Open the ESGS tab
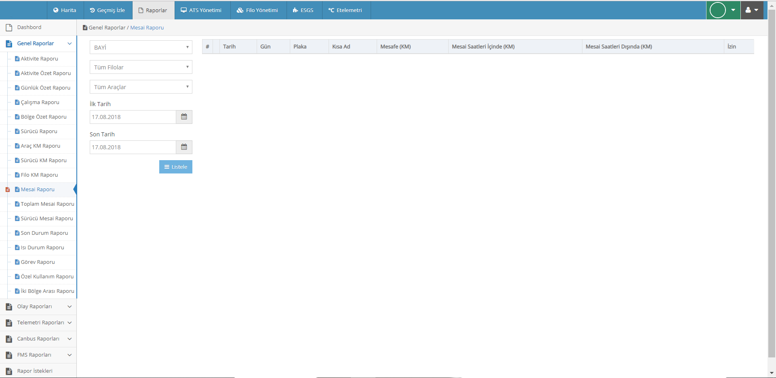Viewport: 776px width, 378px height. click(x=304, y=10)
